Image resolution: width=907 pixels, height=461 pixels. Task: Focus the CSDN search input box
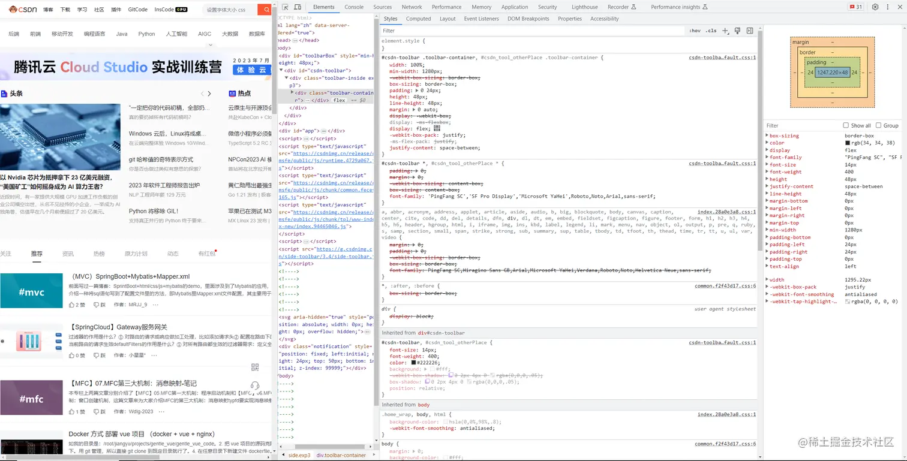click(230, 10)
